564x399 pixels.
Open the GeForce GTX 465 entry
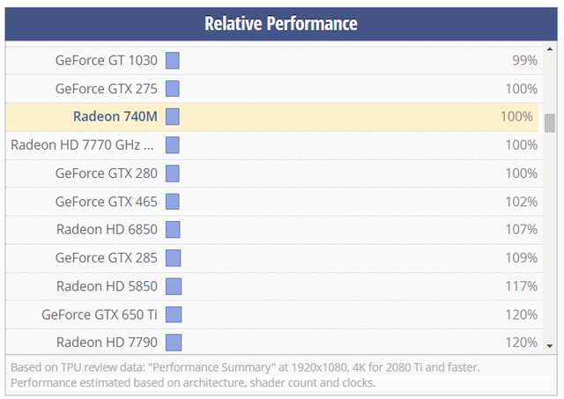106,202
